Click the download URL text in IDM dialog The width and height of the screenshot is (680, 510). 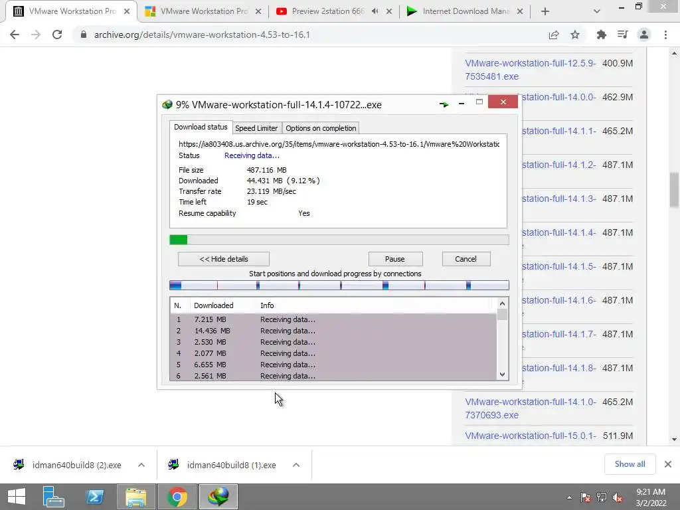(339, 144)
